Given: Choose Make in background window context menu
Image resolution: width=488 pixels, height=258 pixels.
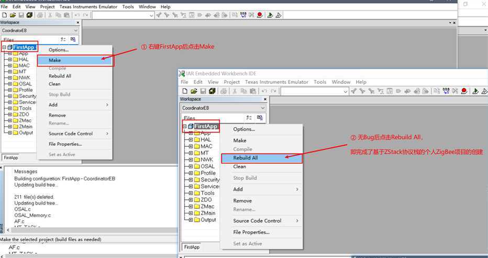Looking at the screenshot, I should pos(75,60).
